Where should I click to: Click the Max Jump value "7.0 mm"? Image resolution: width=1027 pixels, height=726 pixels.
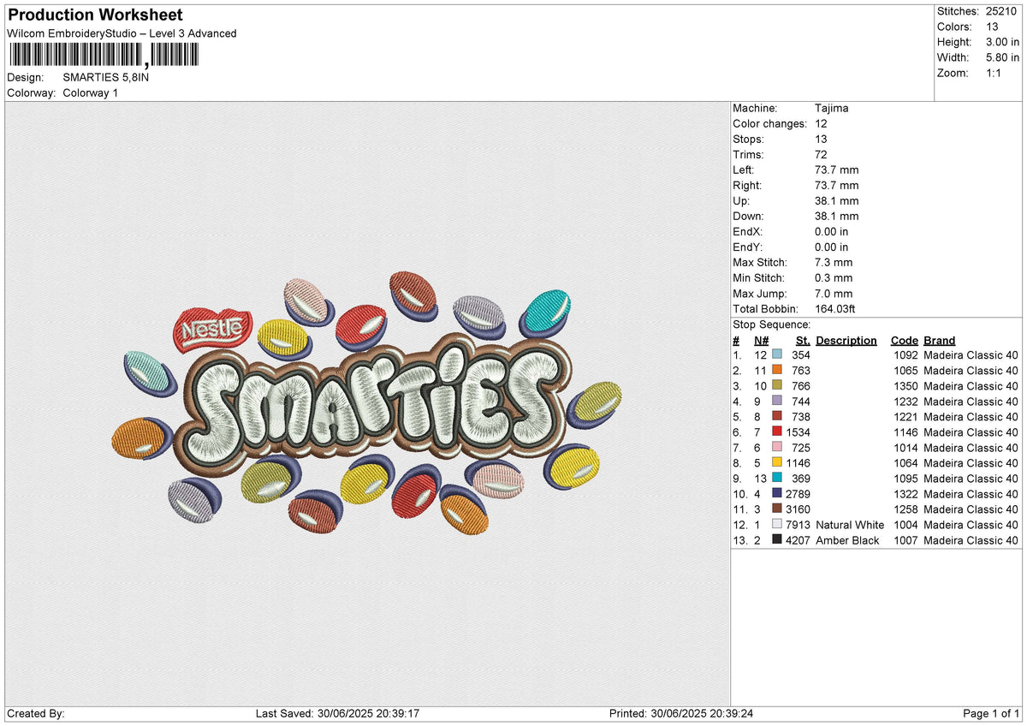click(834, 293)
